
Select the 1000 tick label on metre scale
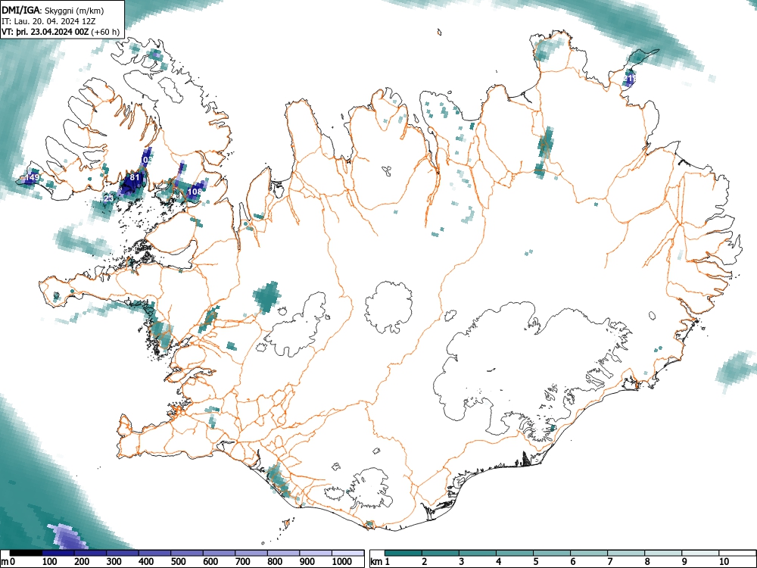coord(342,562)
